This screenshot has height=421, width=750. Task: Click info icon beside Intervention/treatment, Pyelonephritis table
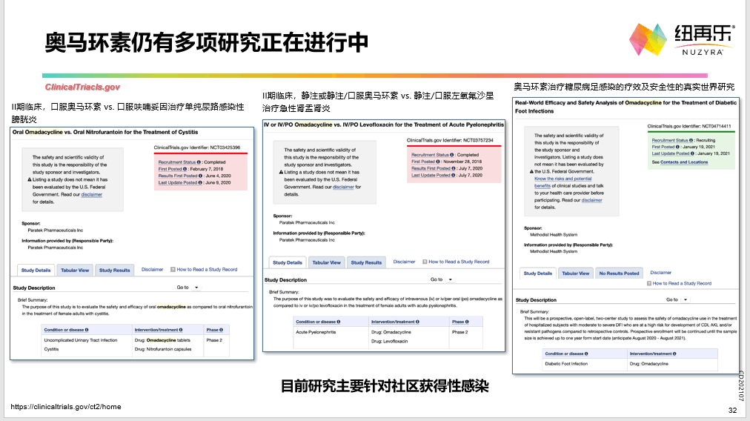(x=417, y=322)
